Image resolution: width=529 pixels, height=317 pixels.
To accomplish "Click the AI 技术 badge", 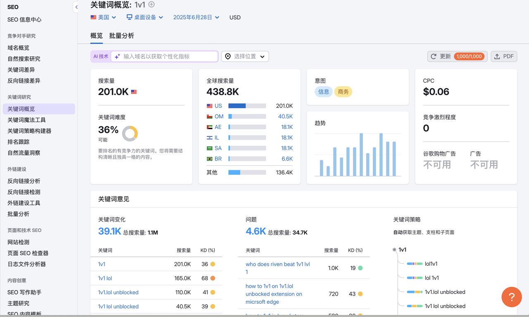I will pyautogui.click(x=100, y=56).
